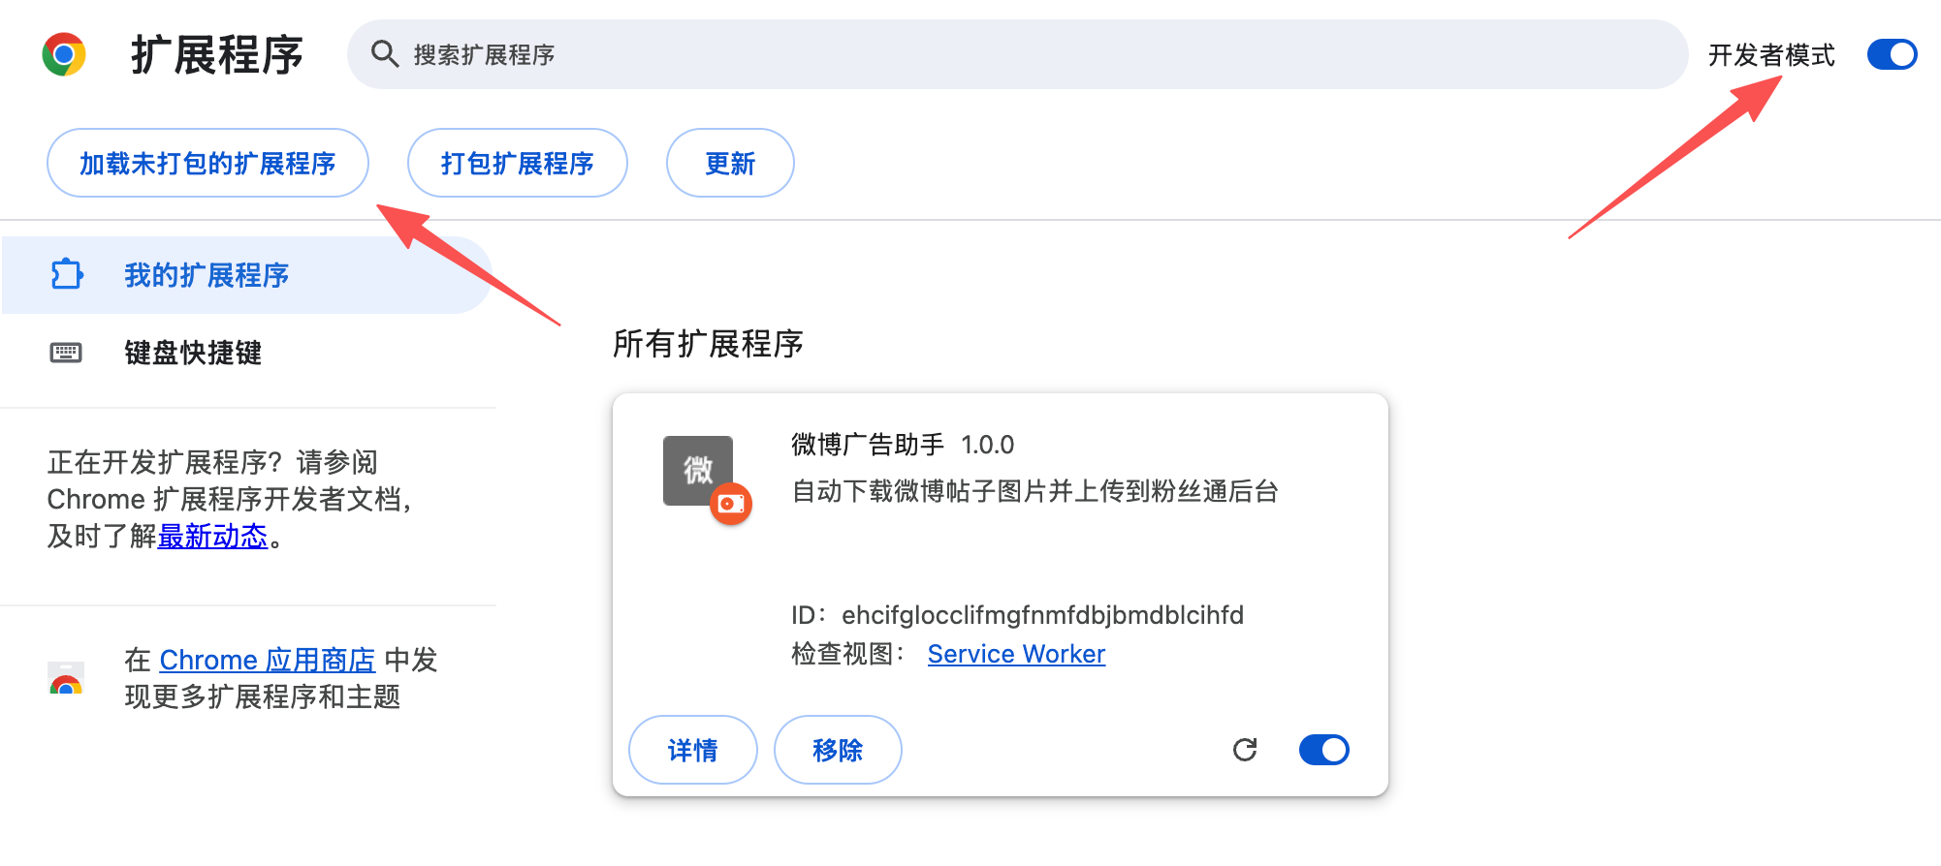1941x866 pixels.
Task: Click 加载未打包的扩展程序 button
Action: [207, 163]
